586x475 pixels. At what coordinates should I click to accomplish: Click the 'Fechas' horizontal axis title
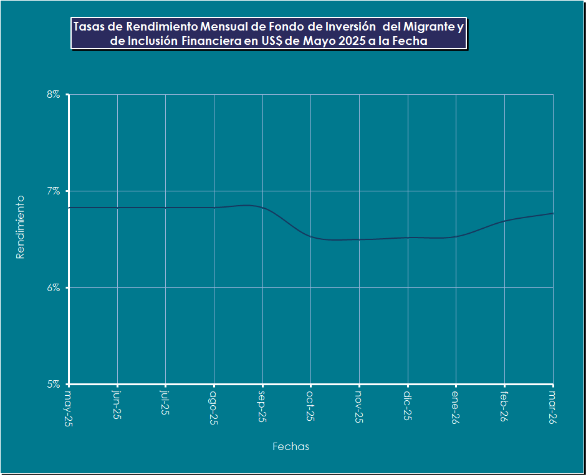coord(291,446)
